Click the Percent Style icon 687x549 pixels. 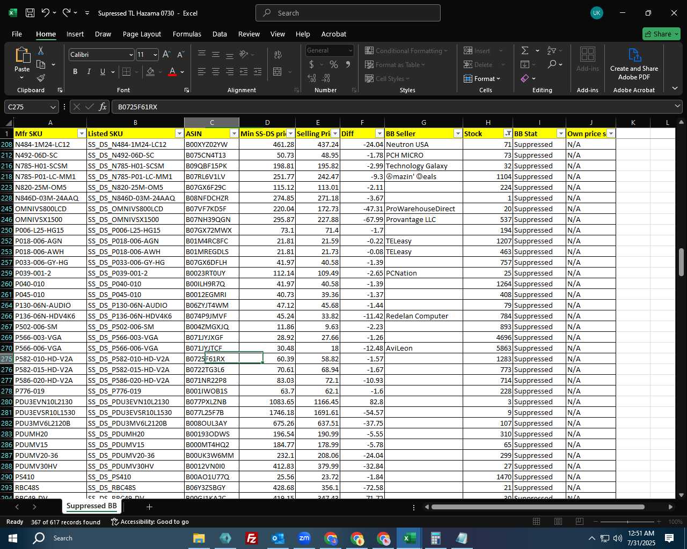click(x=334, y=64)
